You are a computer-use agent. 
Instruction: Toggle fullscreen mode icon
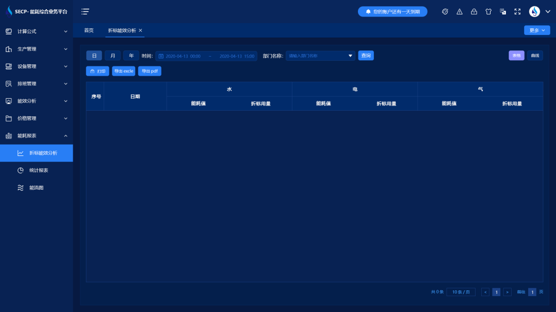[x=517, y=11]
